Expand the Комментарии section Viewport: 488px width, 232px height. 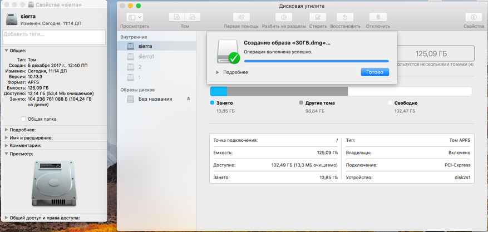point(6,146)
